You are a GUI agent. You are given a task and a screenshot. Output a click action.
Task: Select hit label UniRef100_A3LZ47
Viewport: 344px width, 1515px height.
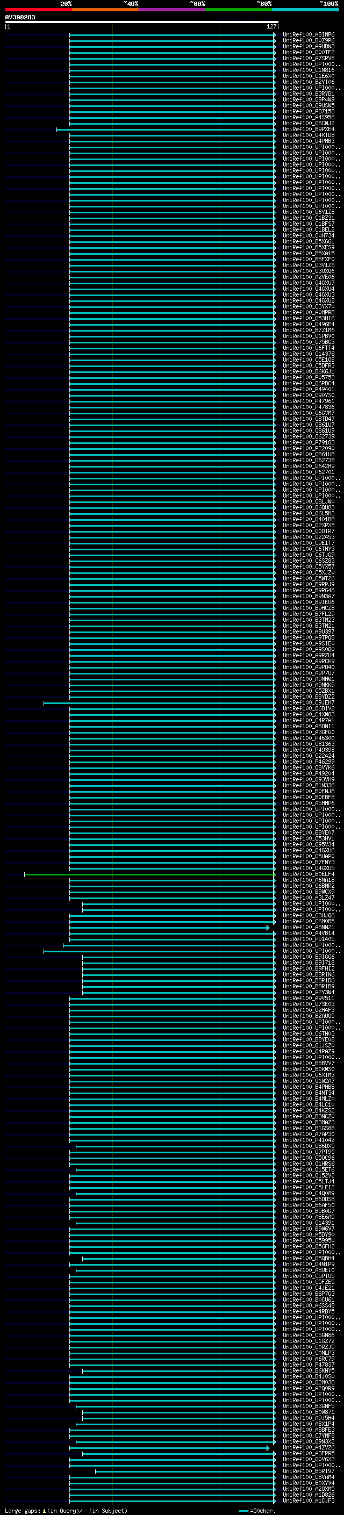(308, 897)
